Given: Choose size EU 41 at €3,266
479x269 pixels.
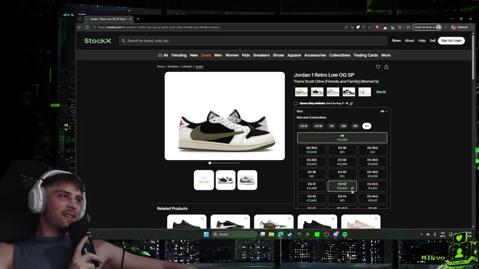Looking at the screenshot, I should (x=312, y=186).
